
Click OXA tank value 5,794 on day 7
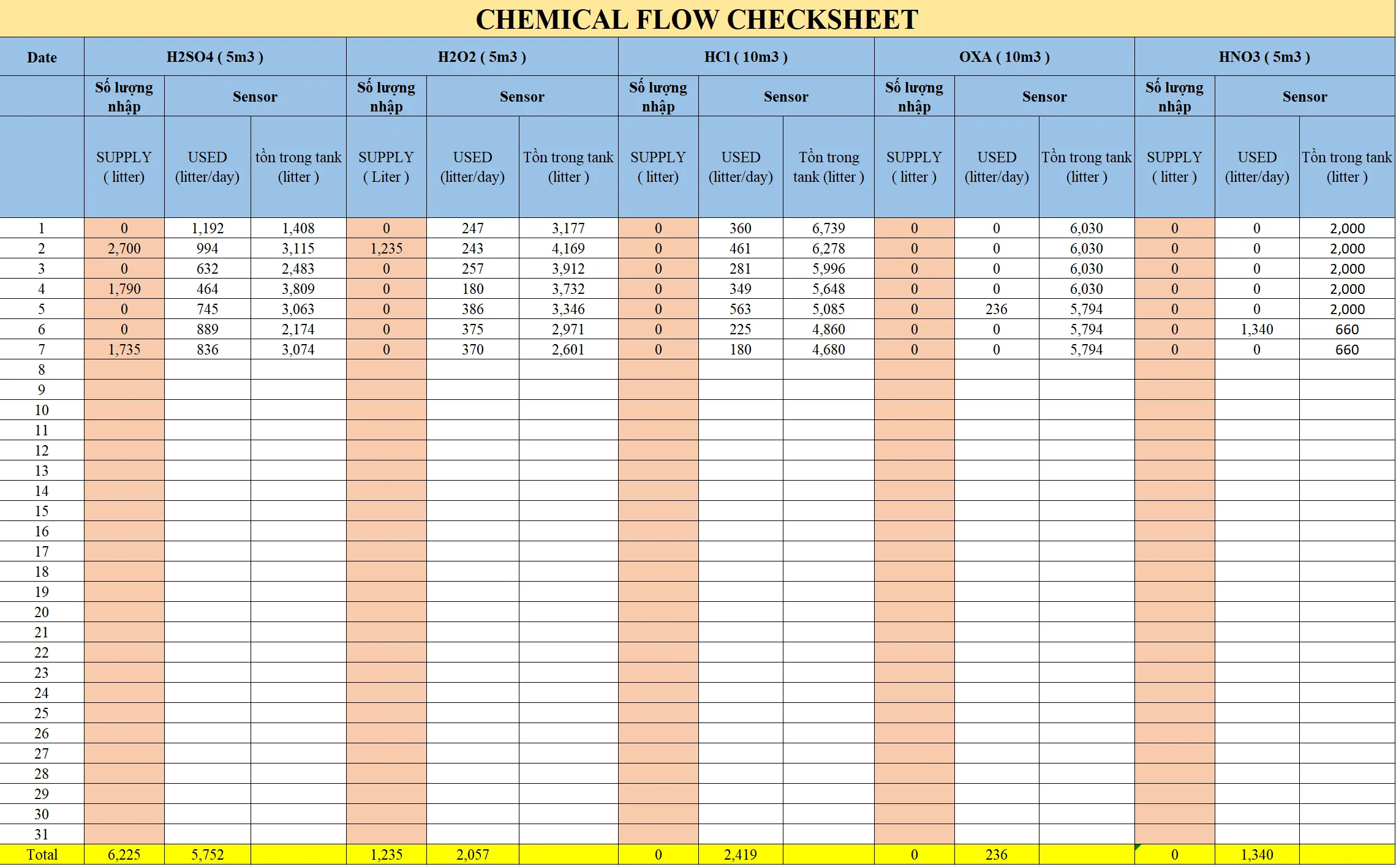point(1087,350)
